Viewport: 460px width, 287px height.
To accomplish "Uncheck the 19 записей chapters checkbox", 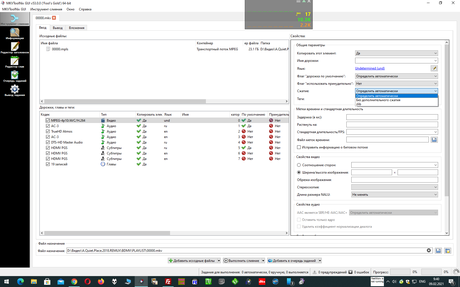I will pos(48,164).
